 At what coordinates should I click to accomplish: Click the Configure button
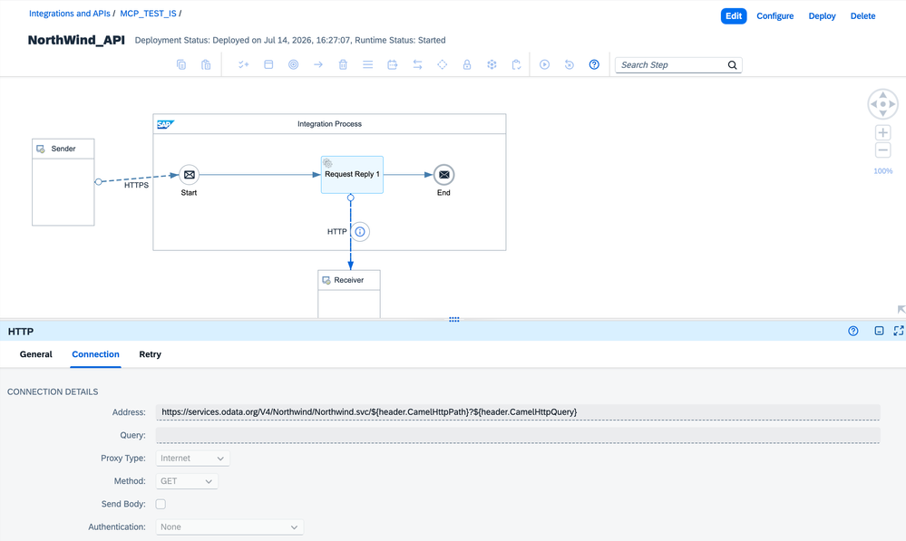(x=774, y=16)
